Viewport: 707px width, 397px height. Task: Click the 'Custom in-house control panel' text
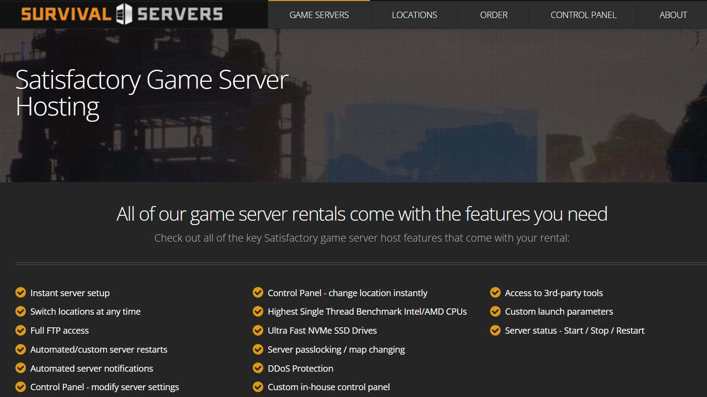[x=329, y=387]
